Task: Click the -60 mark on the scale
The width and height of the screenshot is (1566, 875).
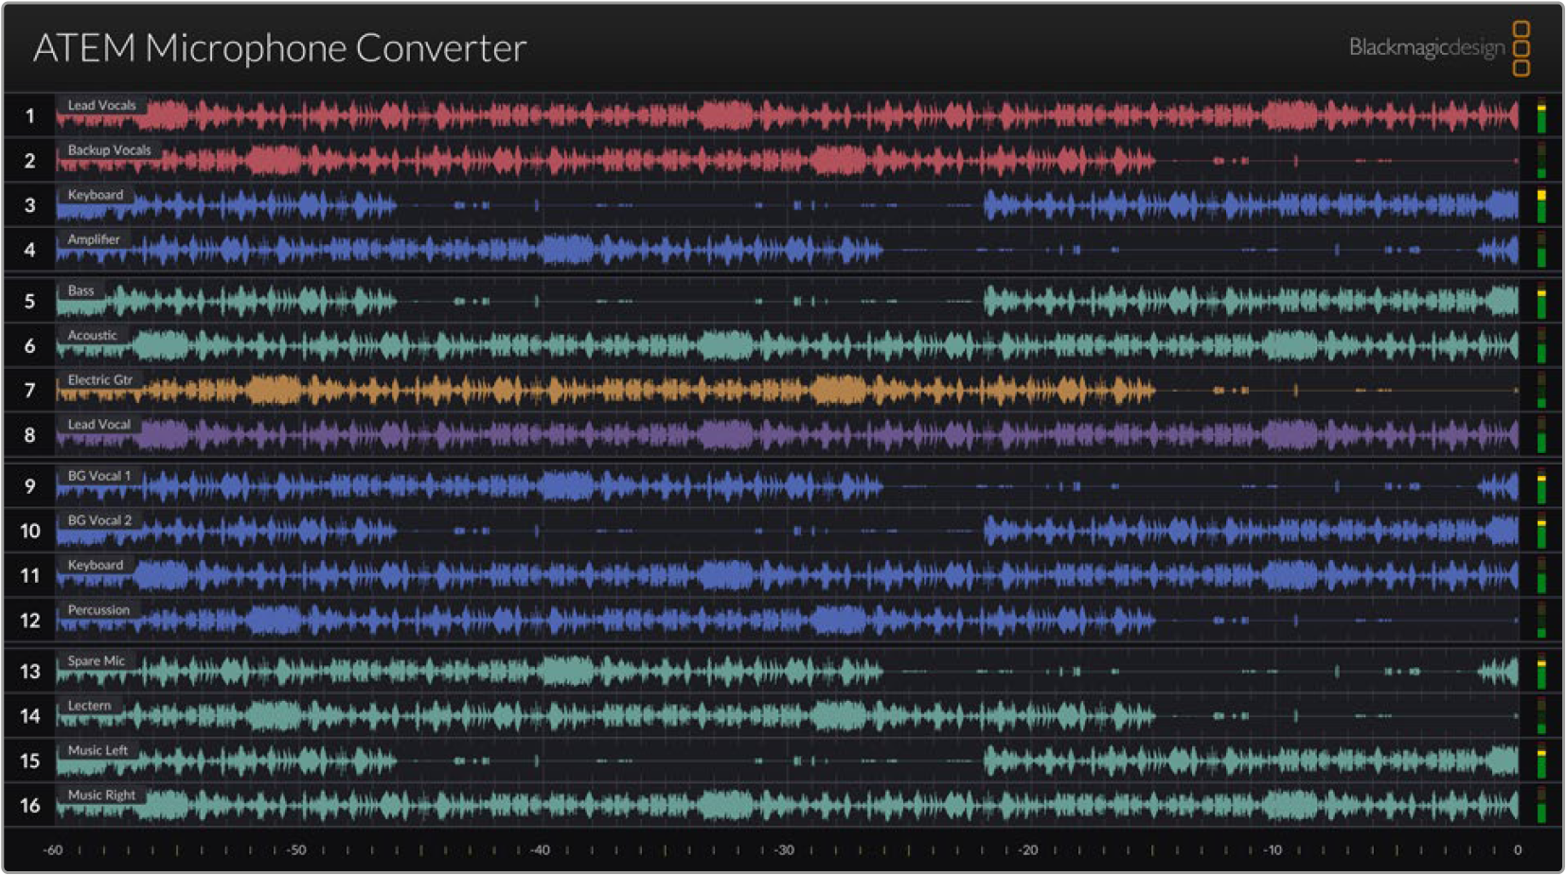Action: pos(53,849)
